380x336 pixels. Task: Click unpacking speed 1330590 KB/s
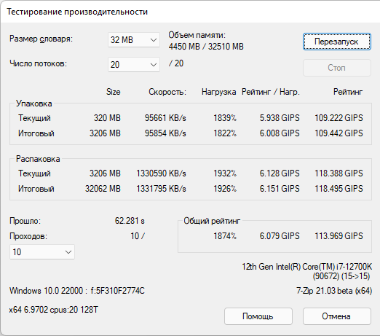pyautogui.click(x=161, y=173)
